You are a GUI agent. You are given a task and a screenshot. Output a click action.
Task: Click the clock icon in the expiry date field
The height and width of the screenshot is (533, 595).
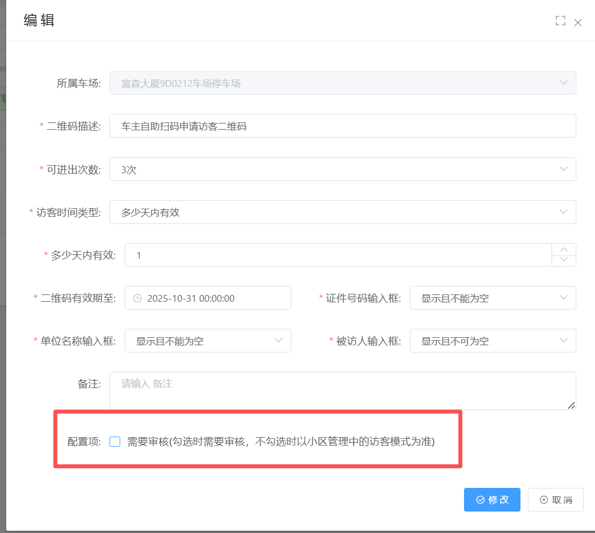(137, 298)
